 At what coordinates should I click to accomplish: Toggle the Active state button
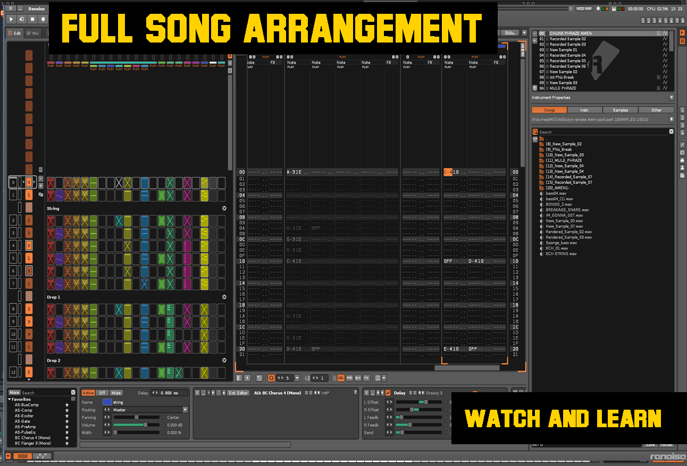tap(88, 393)
